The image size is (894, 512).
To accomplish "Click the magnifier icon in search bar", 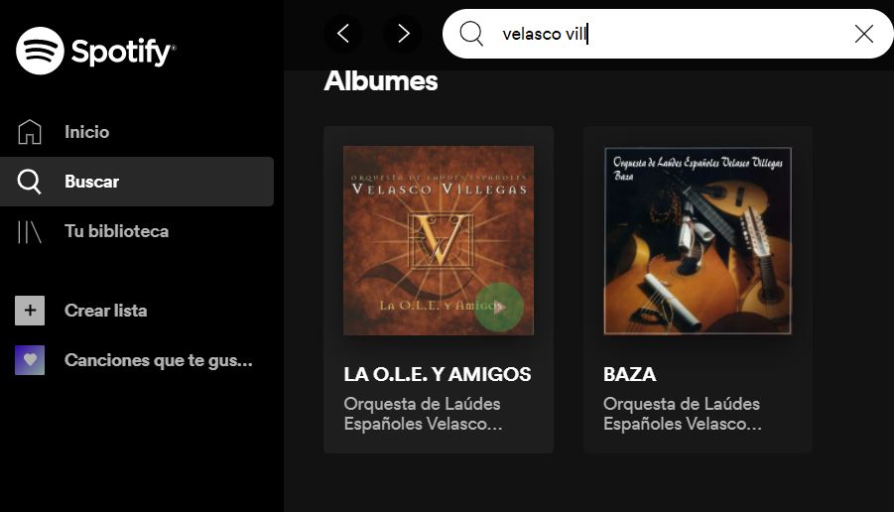I will click(471, 34).
